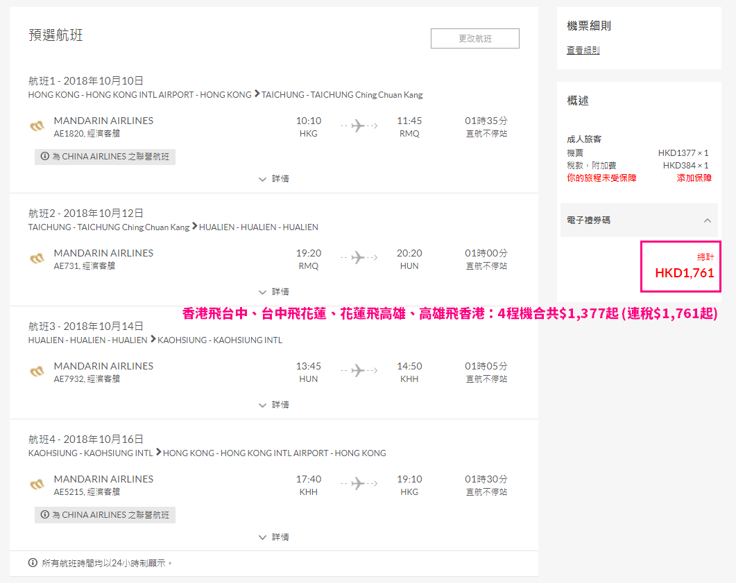Image resolution: width=736 pixels, height=583 pixels.
Task: Click route arrow between Taichung and Hualien
Action: pyautogui.click(x=194, y=226)
